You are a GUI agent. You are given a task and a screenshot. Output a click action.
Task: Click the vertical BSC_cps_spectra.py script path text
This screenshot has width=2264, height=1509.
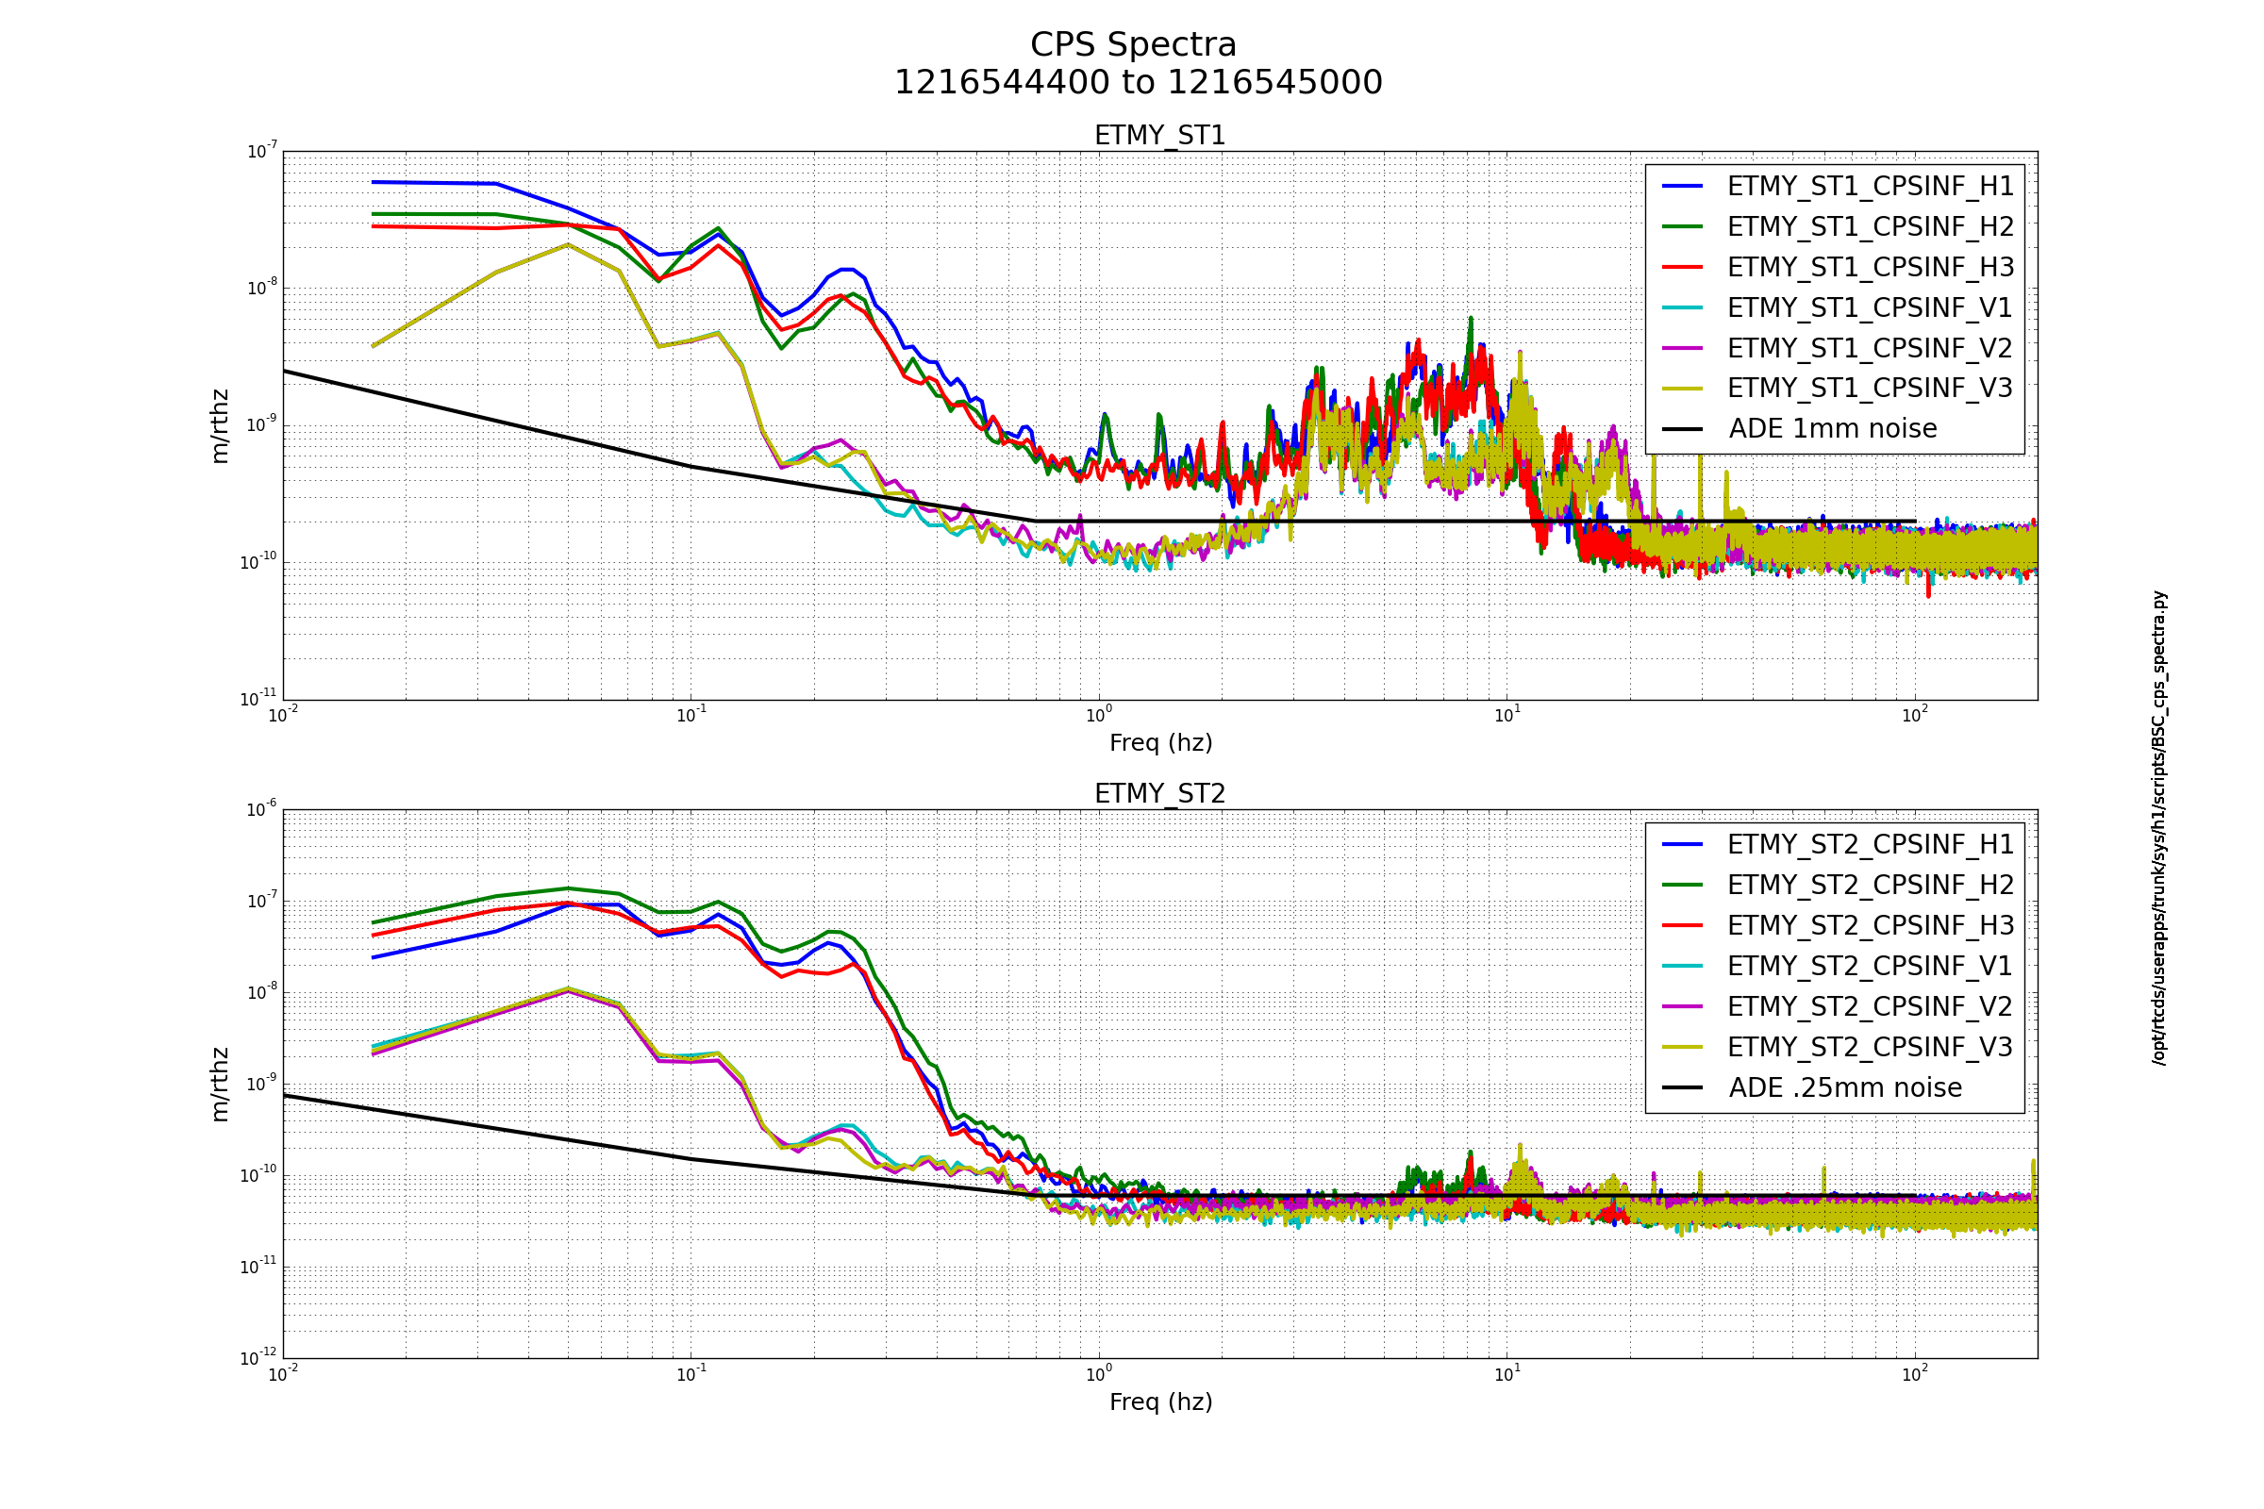2159,828
